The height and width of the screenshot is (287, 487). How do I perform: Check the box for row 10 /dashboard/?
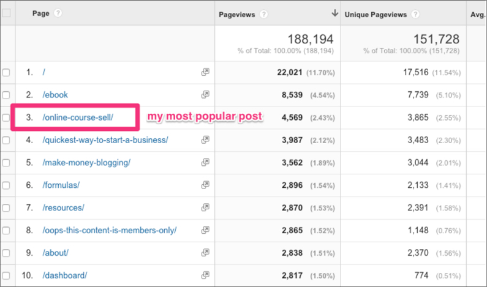(x=6, y=275)
